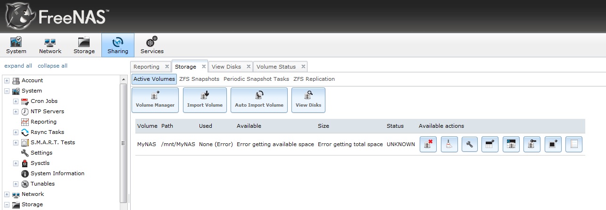This screenshot has width=606, height=210.
Task: Close the Storage tab
Action: point(204,66)
